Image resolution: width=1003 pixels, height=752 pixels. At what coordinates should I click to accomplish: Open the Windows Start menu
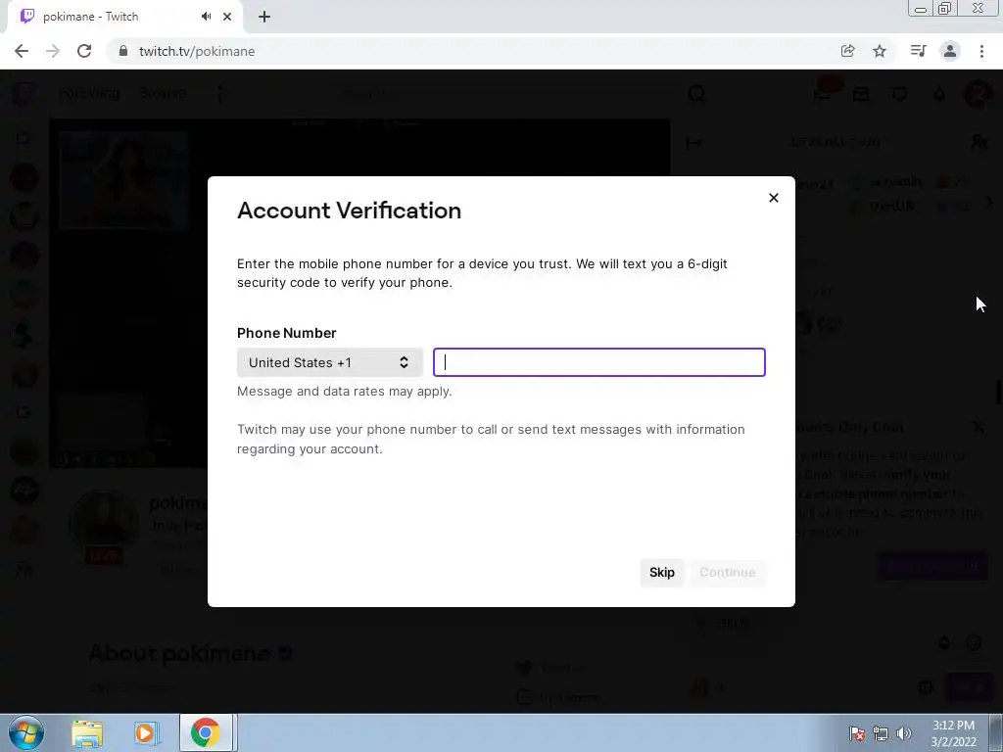tap(26, 732)
